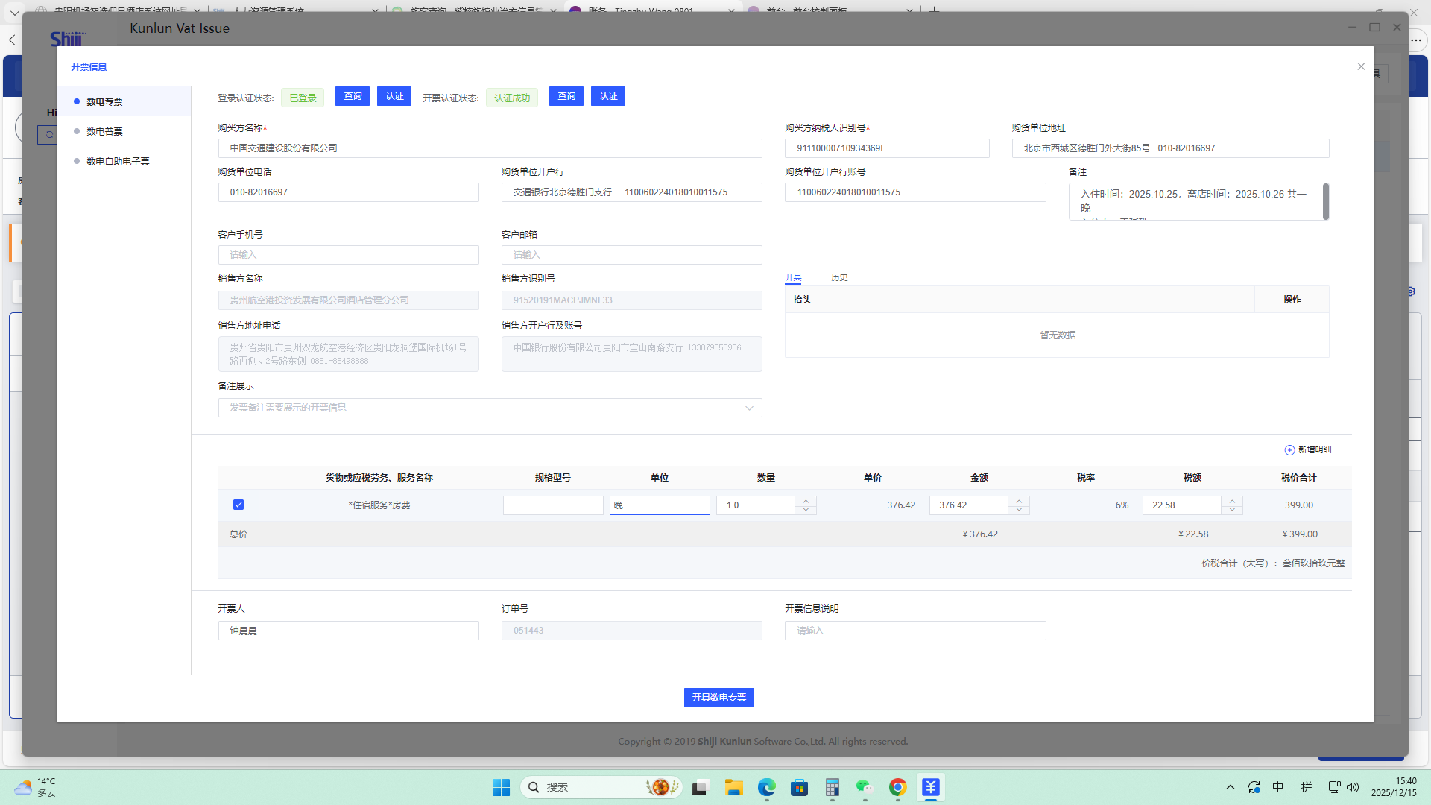
Task: Click 查询 next to login status
Action: [x=353, y=96]
